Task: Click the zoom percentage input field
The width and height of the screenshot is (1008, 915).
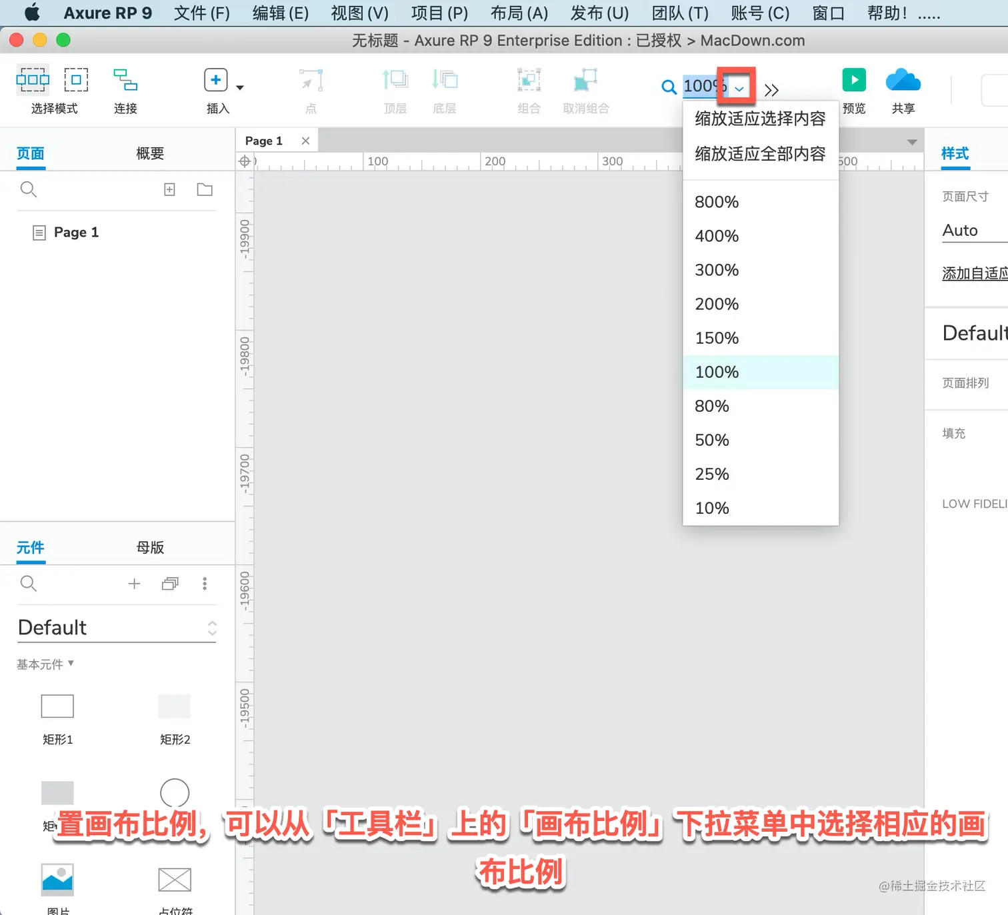Action: pyautogui.click(x=705, y=86)
